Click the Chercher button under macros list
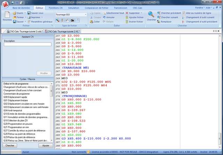 pyautogui.click(x=10, y=146)
